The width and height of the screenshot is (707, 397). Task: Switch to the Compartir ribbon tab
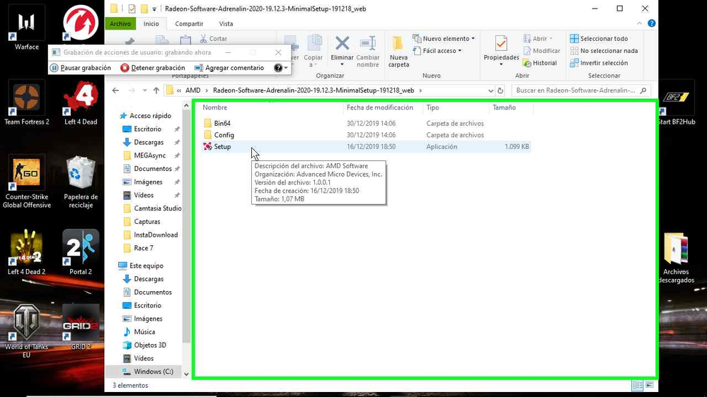point(189,24)
